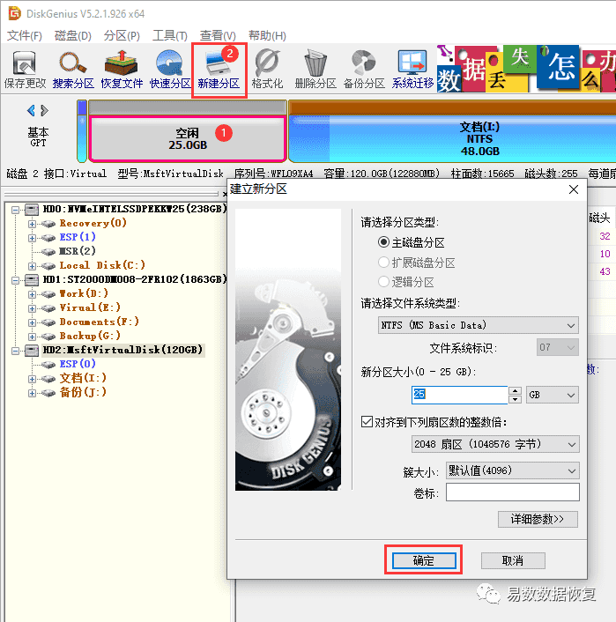Start the 快速分区 quick partition tool
Image resolution: width=616 pixels, height=622 pixels.
coord(170,70)
